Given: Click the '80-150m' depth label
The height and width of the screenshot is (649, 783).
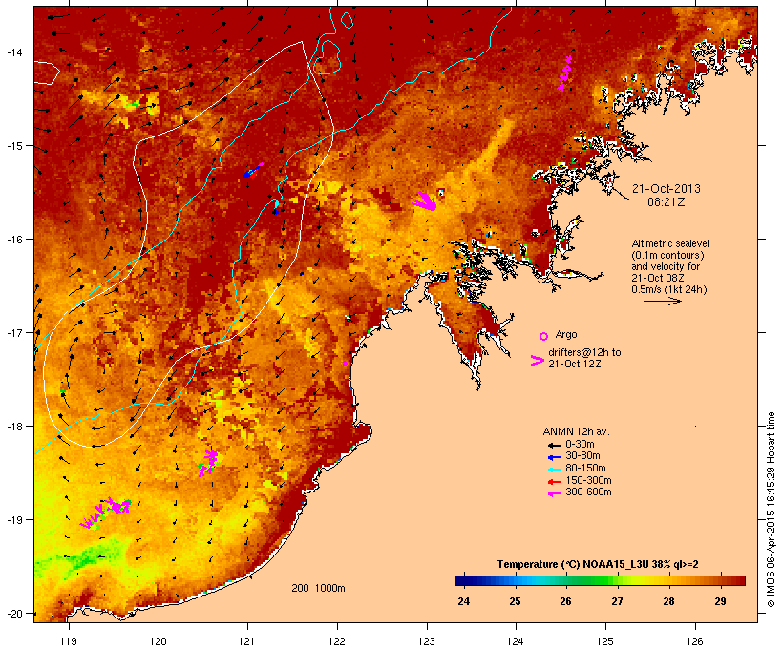Looking at the screenshot, I should coord(585,469).
